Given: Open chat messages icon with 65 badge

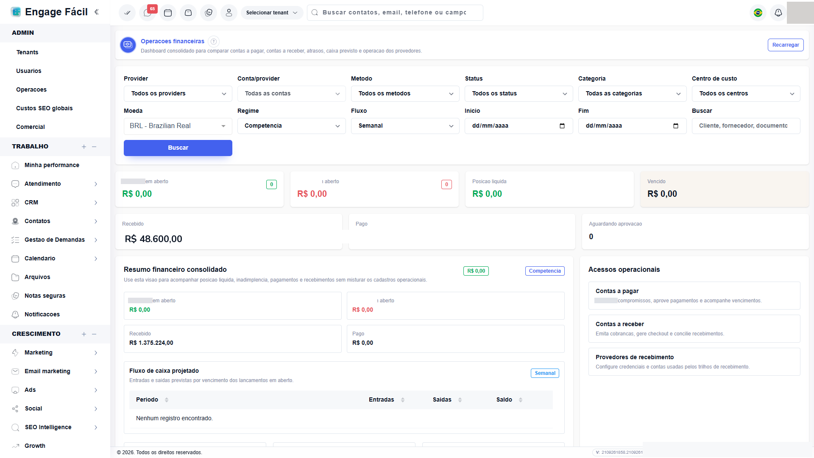Looking at the screenshot, I should click(x=148, y=13).
